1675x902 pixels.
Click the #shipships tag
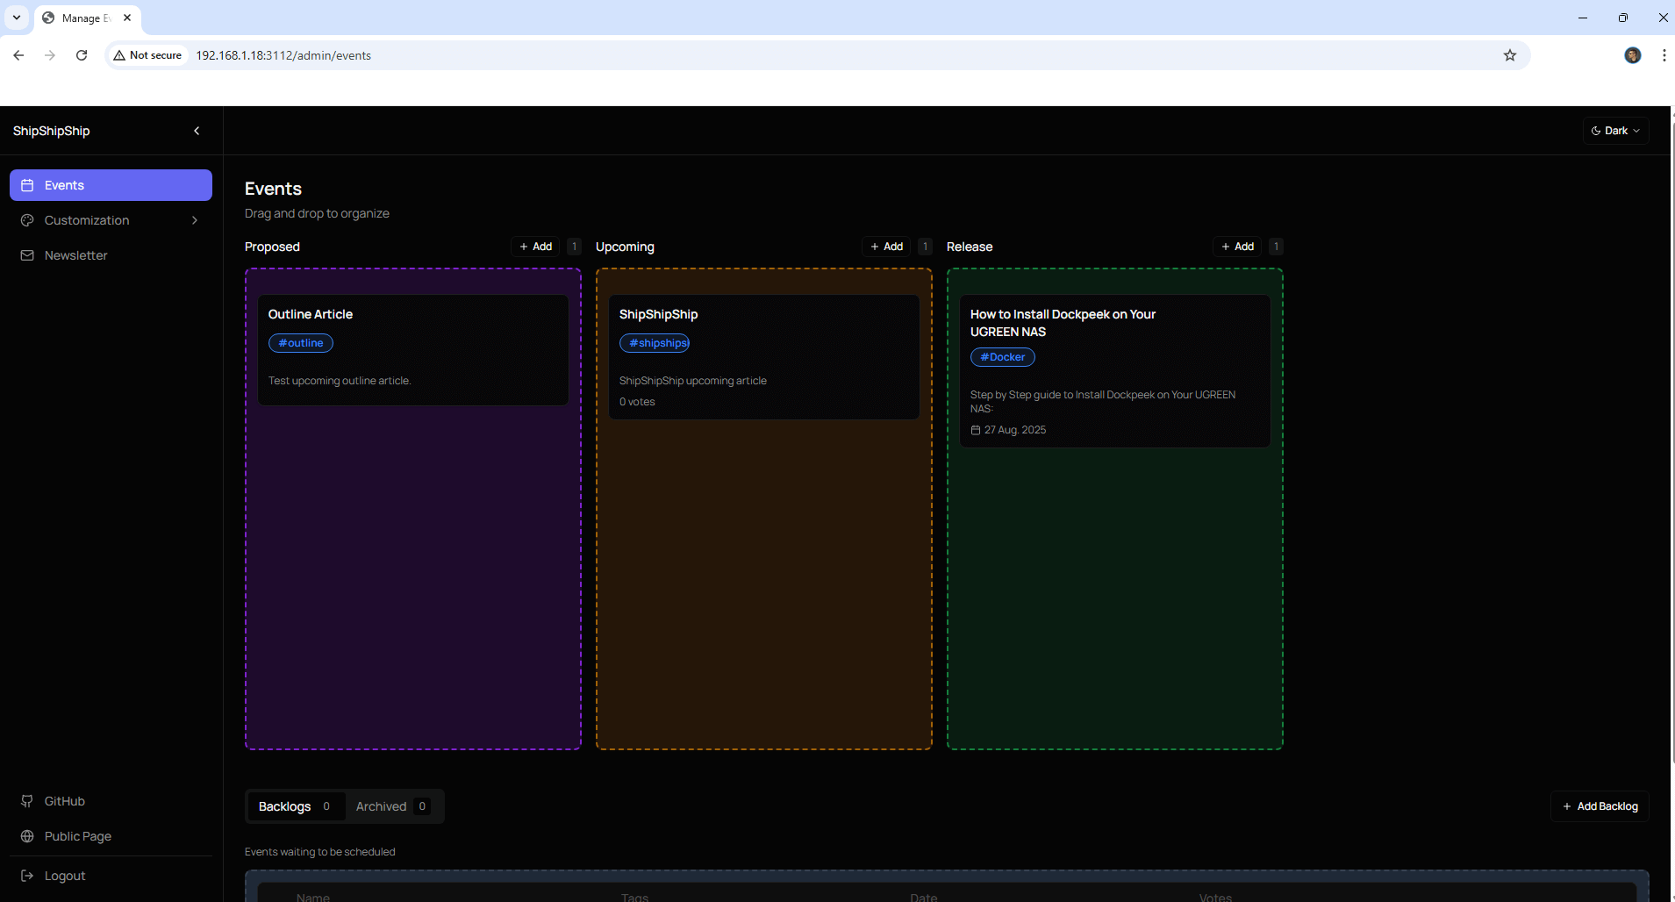[655, 343]
